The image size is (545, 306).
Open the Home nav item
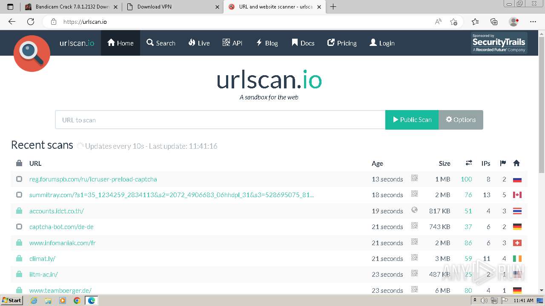coord(120,43)
